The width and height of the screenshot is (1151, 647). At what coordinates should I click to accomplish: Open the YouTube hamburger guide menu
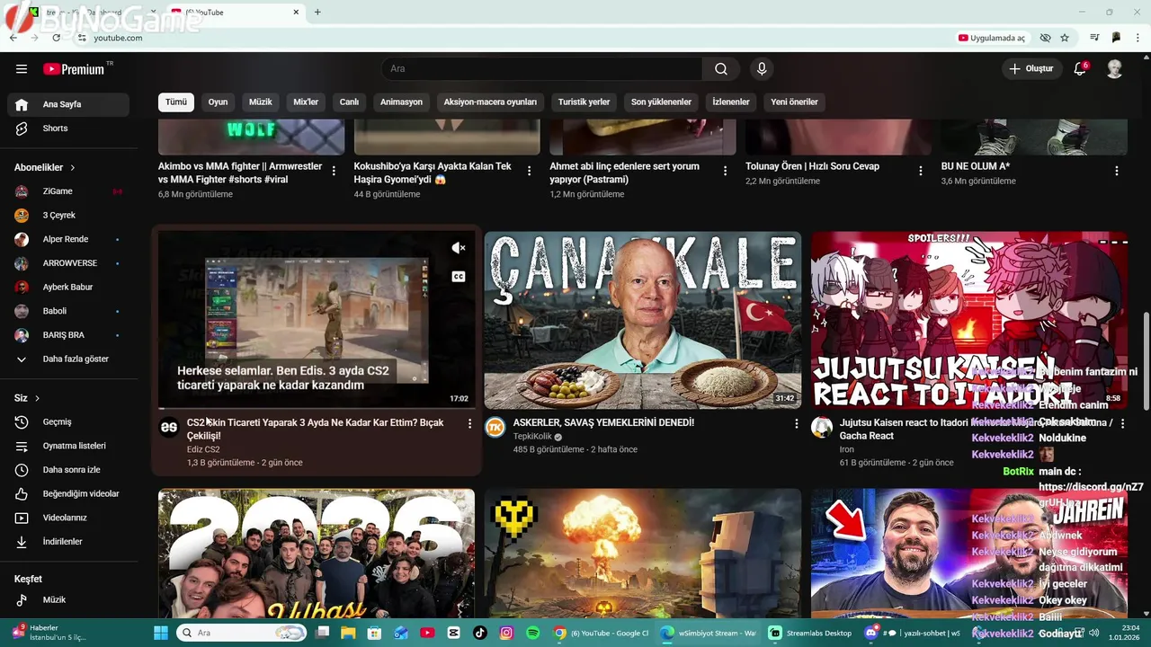22,69
